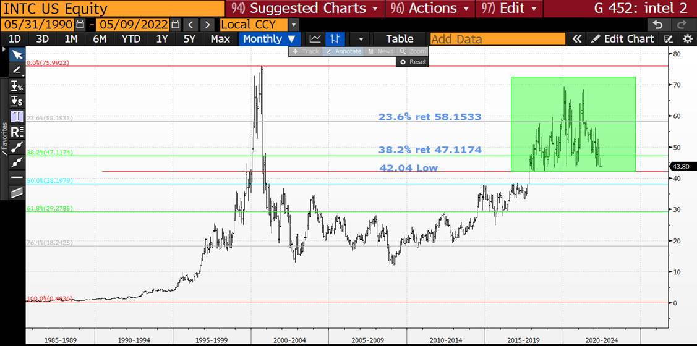
Task: Open the Table view
Action: (x=400, y=39)
